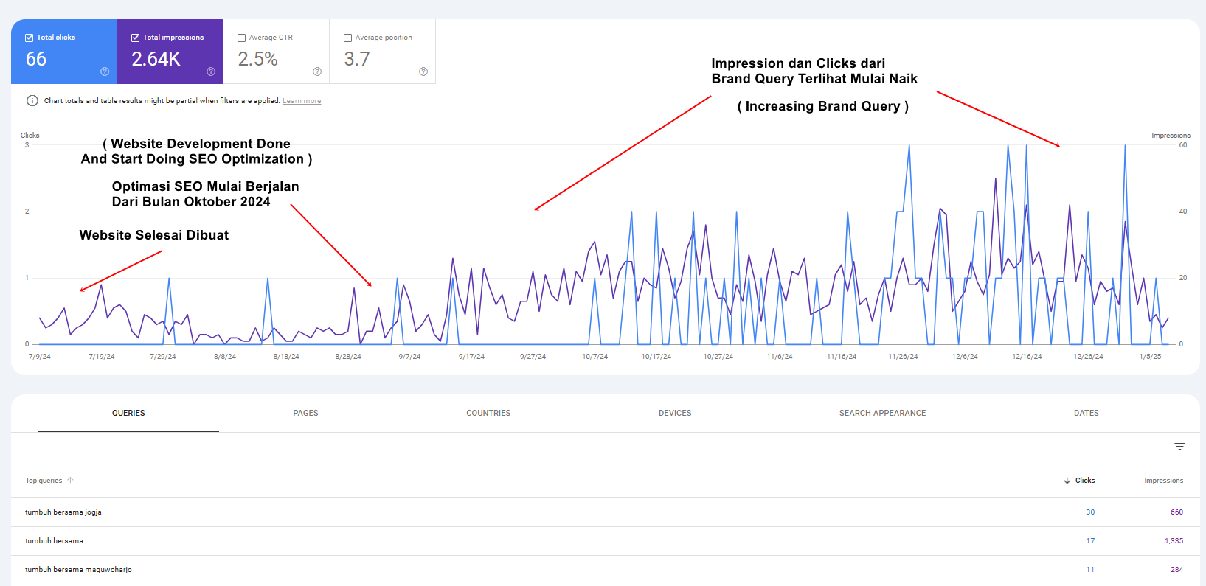Open help icon on Average CTR card
The image size is (1206, 586).
[x=317, y=71]
